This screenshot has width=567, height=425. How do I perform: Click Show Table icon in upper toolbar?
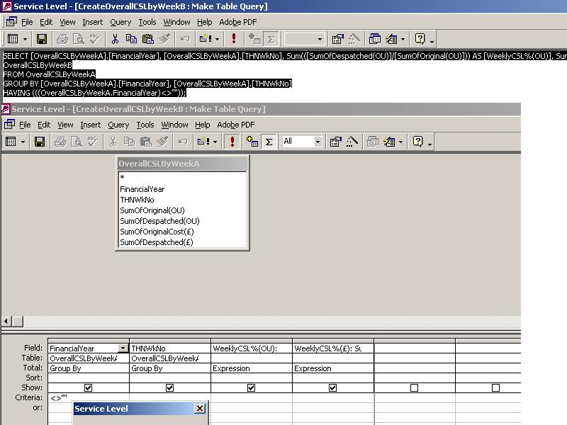pyautogui.click(x=254, y=39)
